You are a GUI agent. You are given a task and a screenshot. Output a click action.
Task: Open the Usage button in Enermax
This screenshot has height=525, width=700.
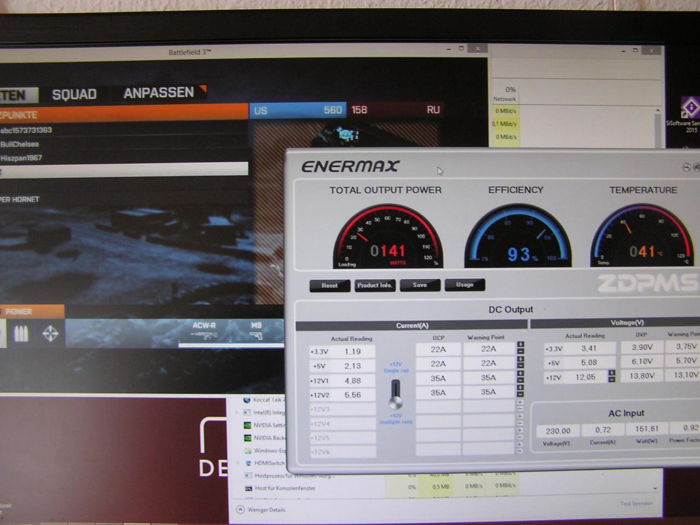click(465, 285)
